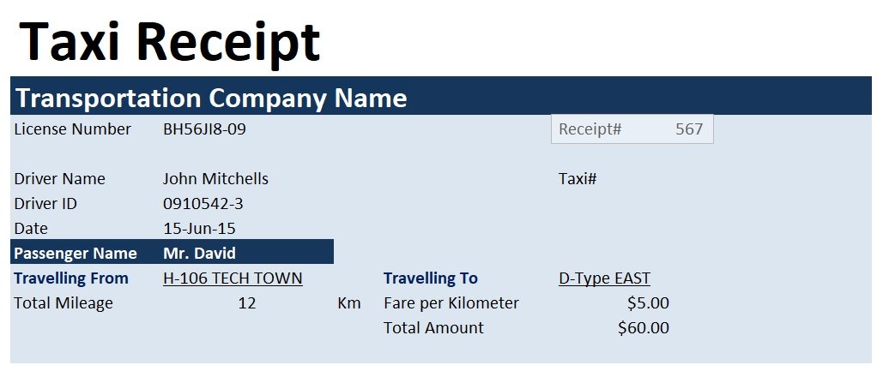Select passenger name Mr. David
The height and width of the screenshot is (383, 883).
[199, 253]
